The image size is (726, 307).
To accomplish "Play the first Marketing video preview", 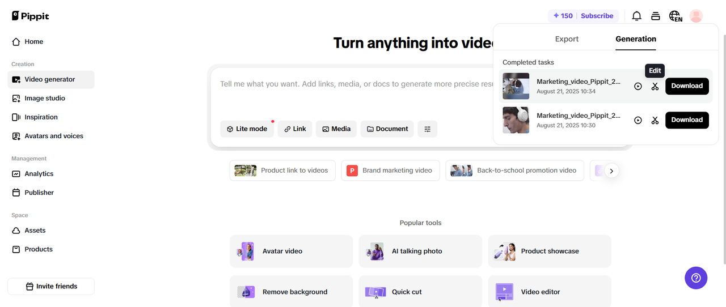I will 638,86.
